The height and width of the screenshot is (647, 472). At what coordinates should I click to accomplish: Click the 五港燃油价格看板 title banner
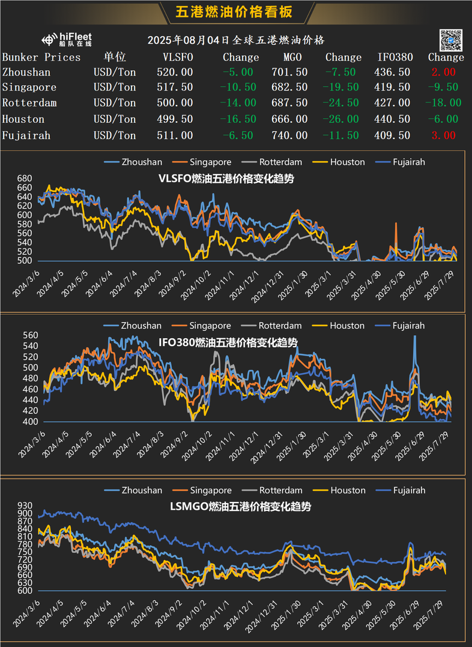coord(236,12)
